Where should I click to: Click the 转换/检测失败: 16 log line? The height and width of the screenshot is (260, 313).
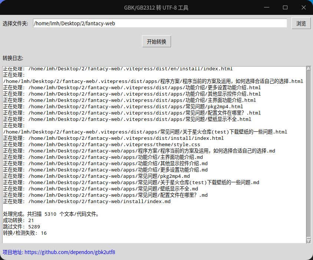tap(25, 233)
